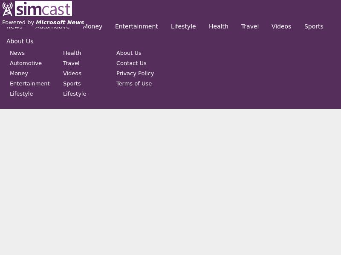
Task: Open the Entertainment footer link
Action: (x=29, y=83)
